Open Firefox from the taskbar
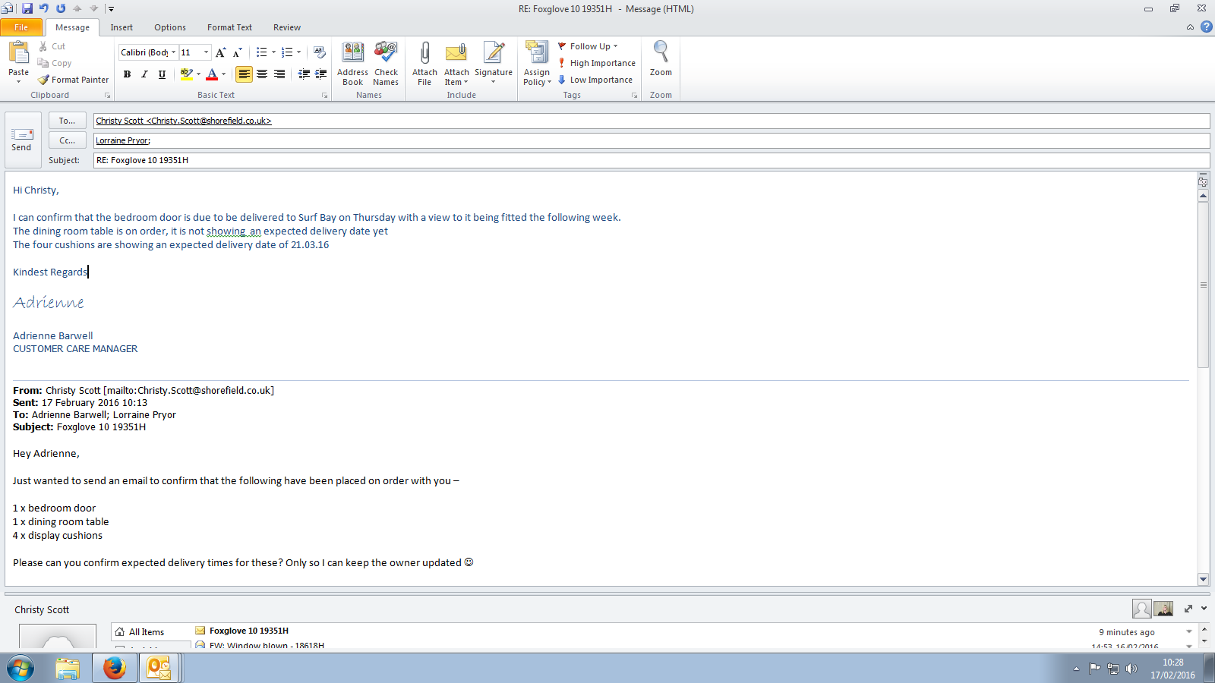The image size is (1215, 683). click(x=115, y=668)
